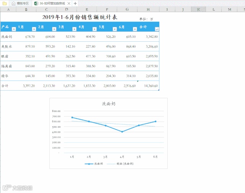Close the 36-如何增加趋势线 workbook tab
The width and height of the screenshot is (245, 193).
69,3
